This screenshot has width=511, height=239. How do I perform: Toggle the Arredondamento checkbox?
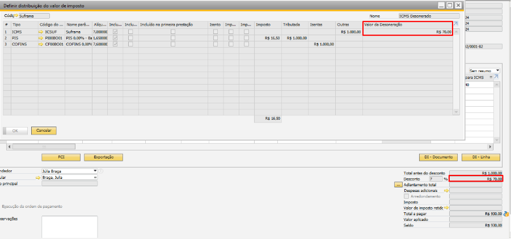tap(406, 196)
